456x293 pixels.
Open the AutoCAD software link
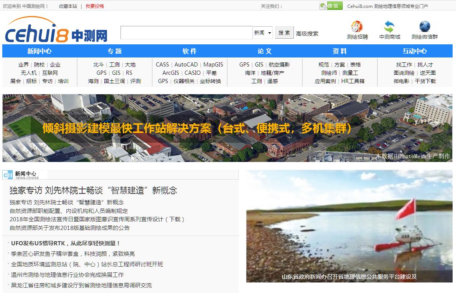click(x=186, y=65)
